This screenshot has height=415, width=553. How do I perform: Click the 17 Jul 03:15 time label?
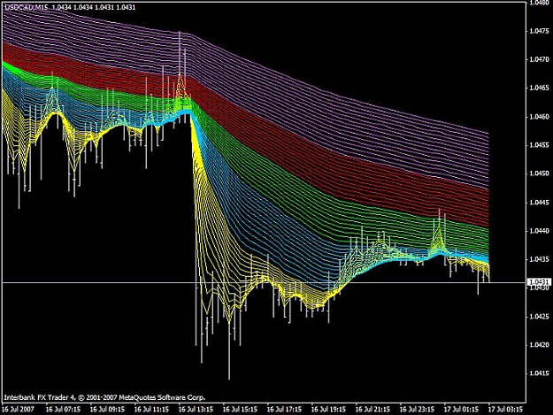tap(505, 410)
